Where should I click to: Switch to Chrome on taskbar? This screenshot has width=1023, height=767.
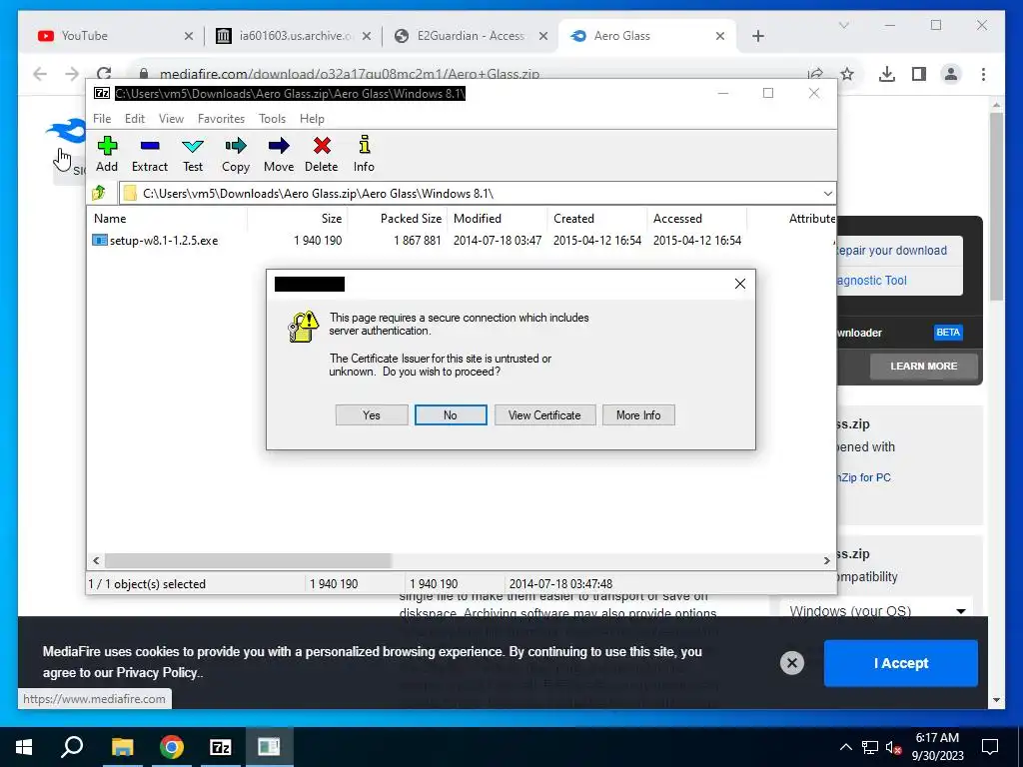click(x=172, y=747)
